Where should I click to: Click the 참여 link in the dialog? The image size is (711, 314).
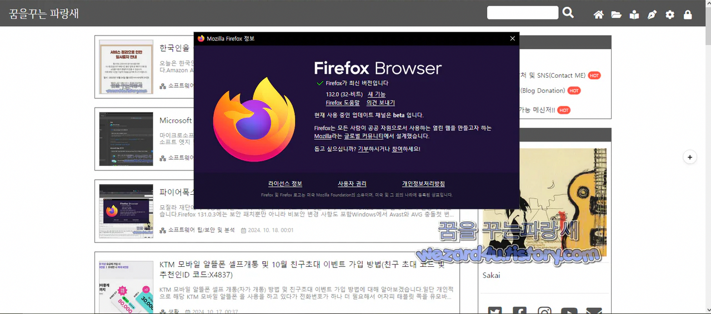(x=397, y=149)
